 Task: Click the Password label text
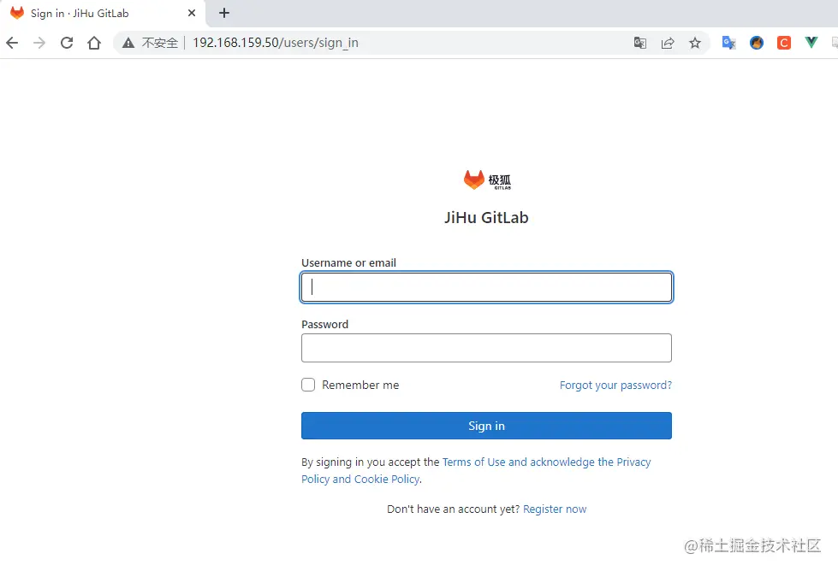[x=325, y=325]
